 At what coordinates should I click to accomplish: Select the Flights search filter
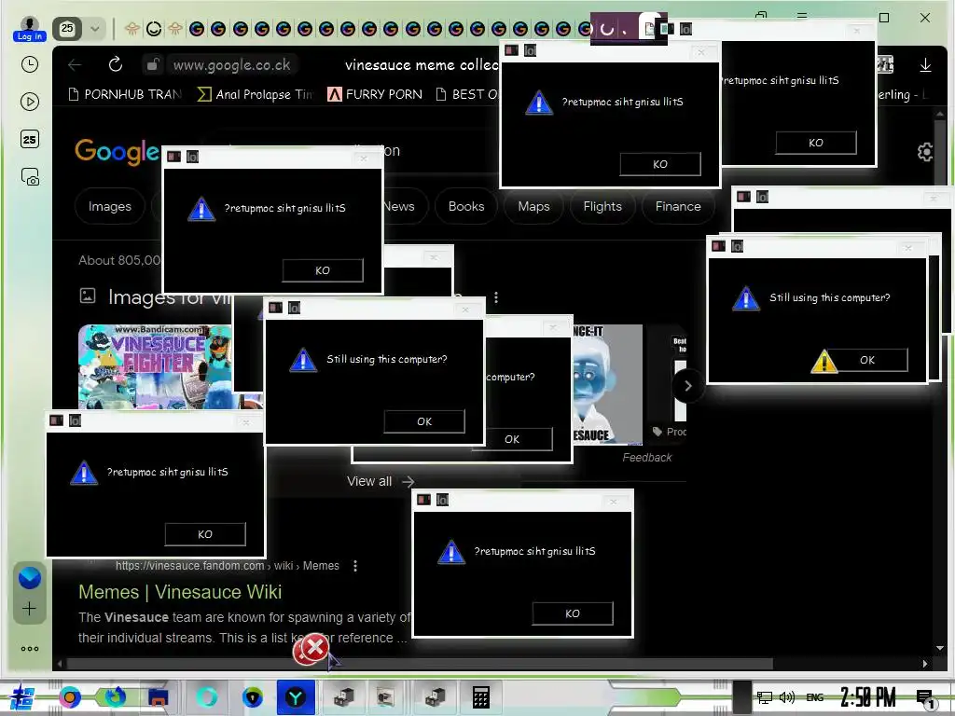[602, 206]
